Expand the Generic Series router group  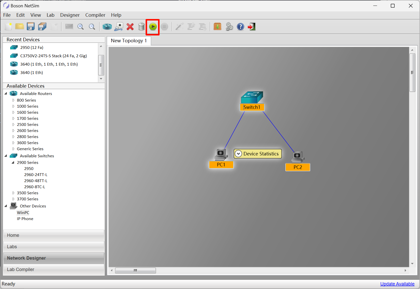point(13,149)
